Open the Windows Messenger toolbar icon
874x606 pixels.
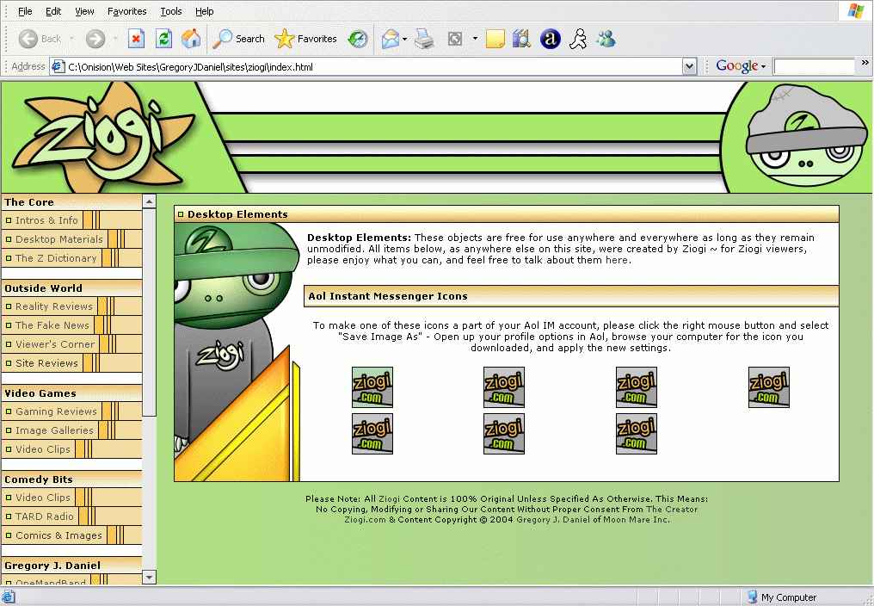click(606, 39)
